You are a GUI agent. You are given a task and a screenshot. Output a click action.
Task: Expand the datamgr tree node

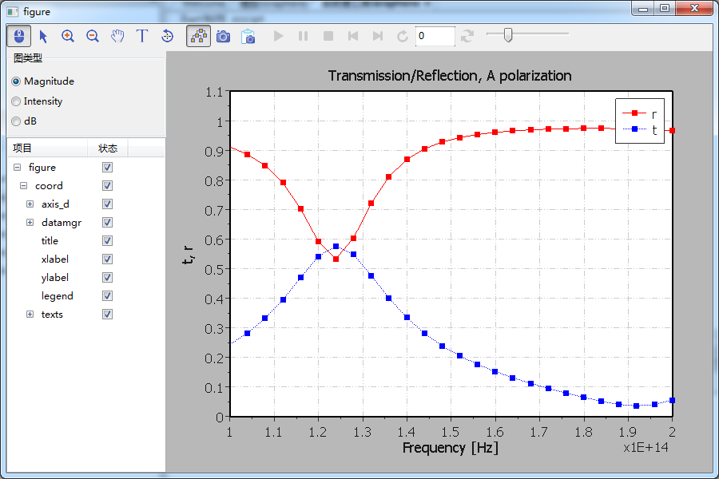coord(30,223)
